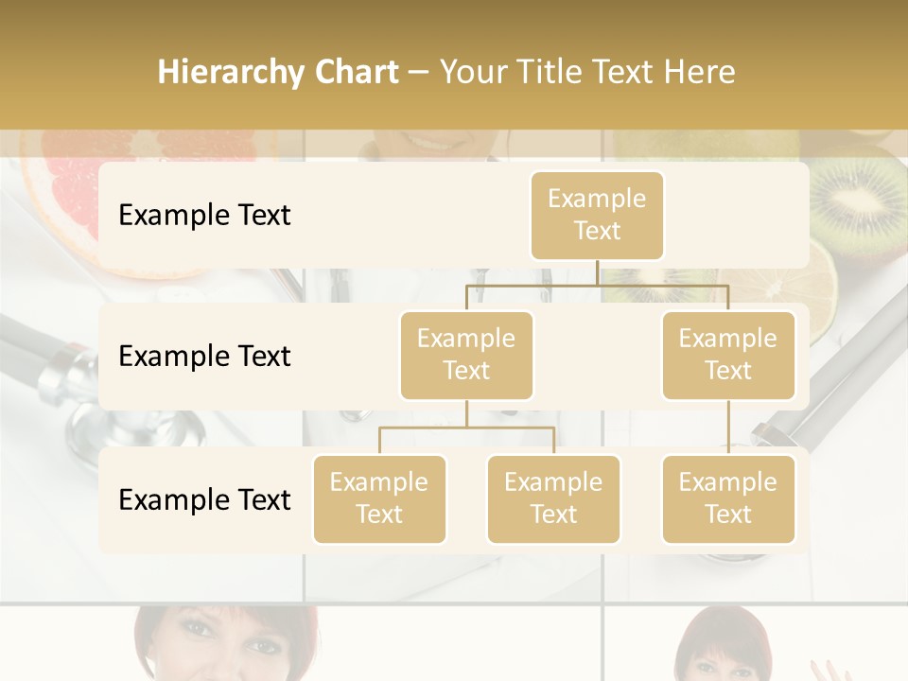Click the kiwi fruit image in the corner
908x681 pixels.
pyautogui.click(x=859, y=203)
